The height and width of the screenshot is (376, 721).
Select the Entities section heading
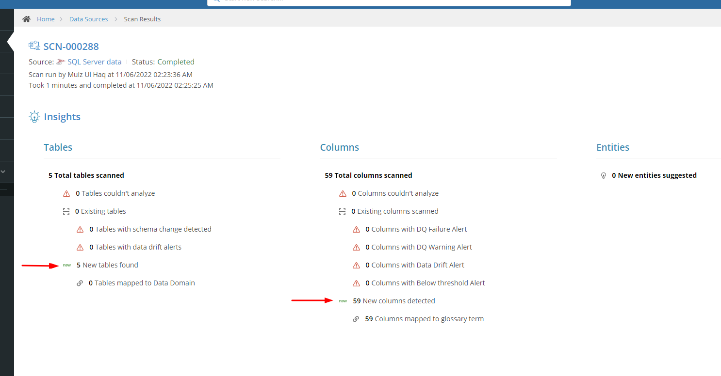click(x=613, y=147)
